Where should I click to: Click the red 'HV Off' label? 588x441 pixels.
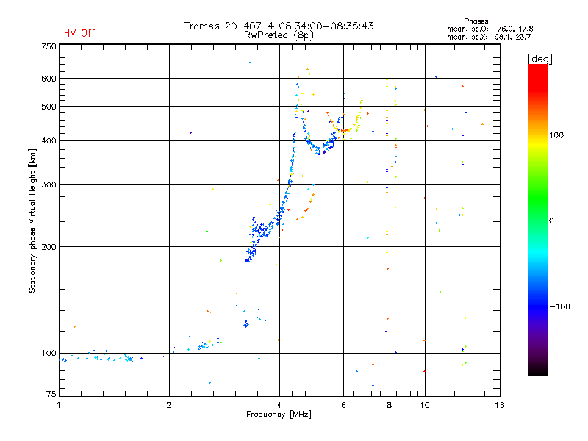click(x=79, y=33)
